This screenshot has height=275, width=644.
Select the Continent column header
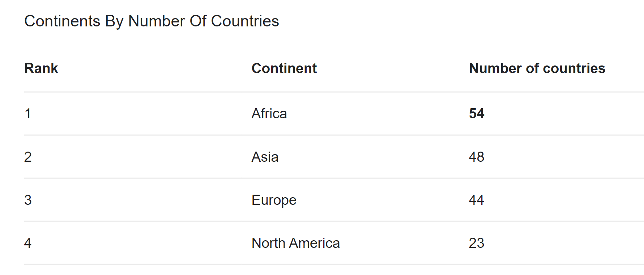[284, 68]
